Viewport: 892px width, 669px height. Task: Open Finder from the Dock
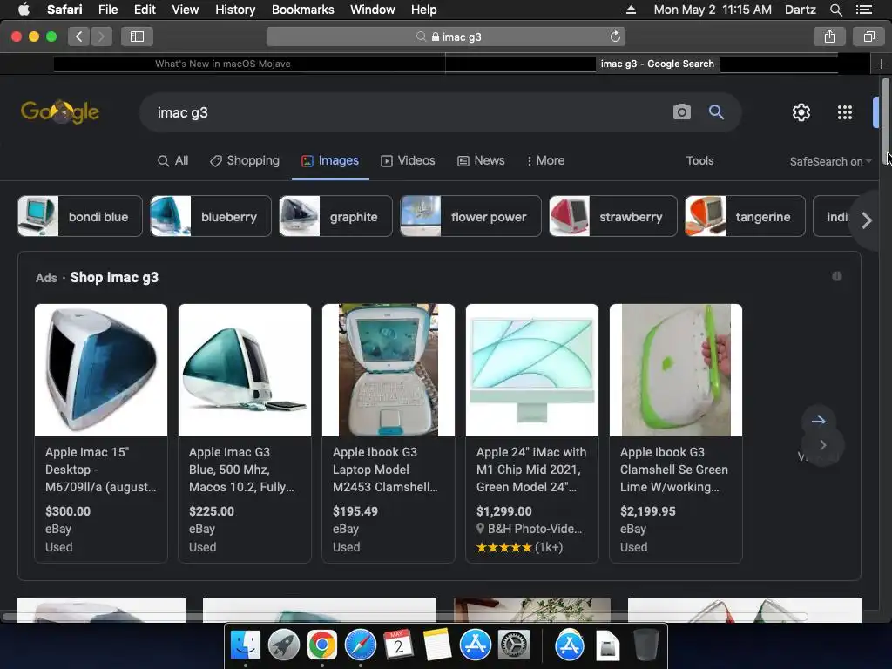pos(245,645)
